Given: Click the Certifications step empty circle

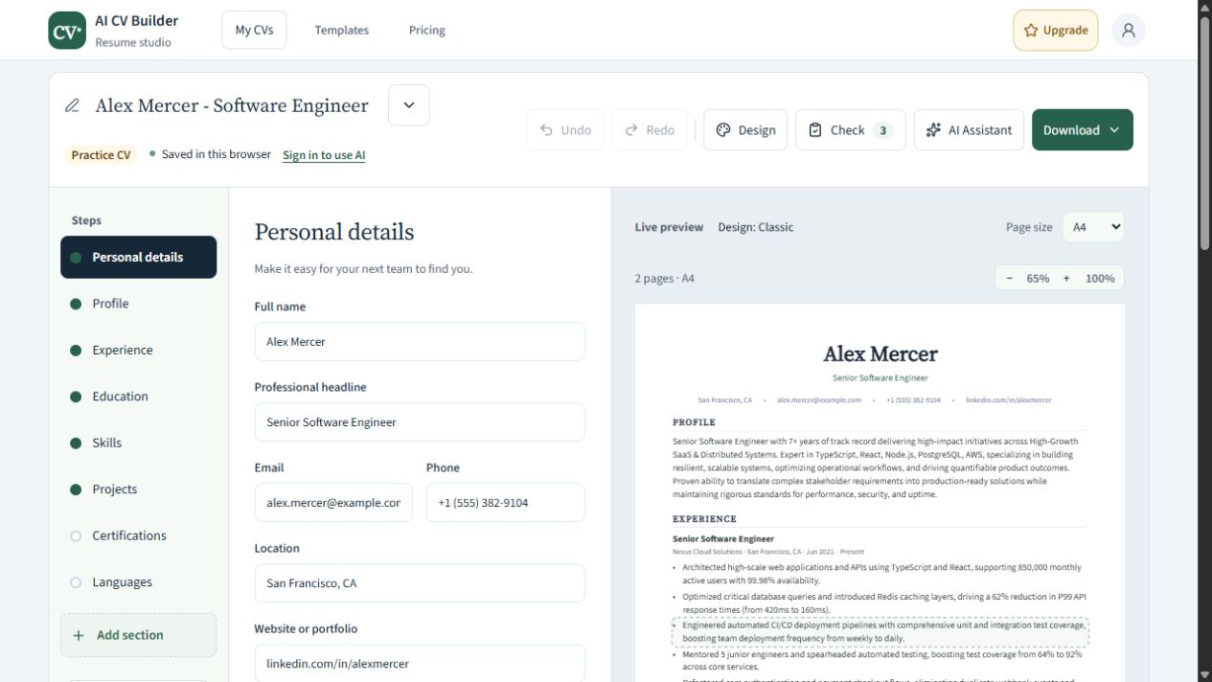Looking at the screenshot, I should [76, 536].
